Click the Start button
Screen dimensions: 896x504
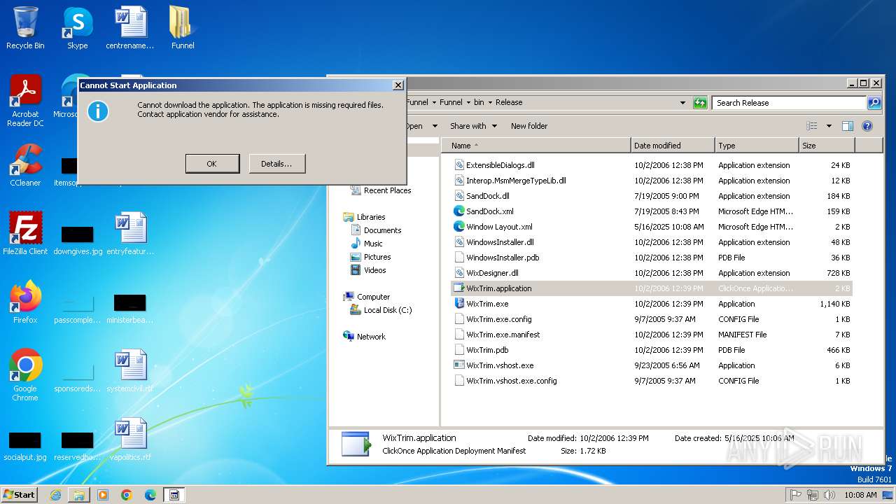(x=20, y=494)
